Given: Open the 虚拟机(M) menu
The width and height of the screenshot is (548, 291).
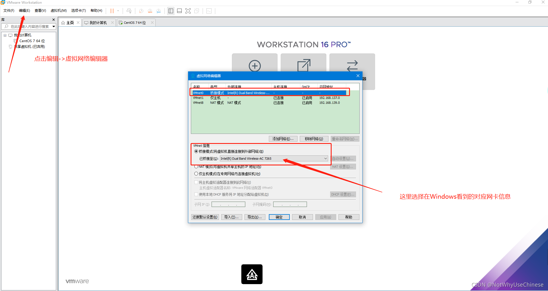Looking at the screenshot, I should [59, 11].
